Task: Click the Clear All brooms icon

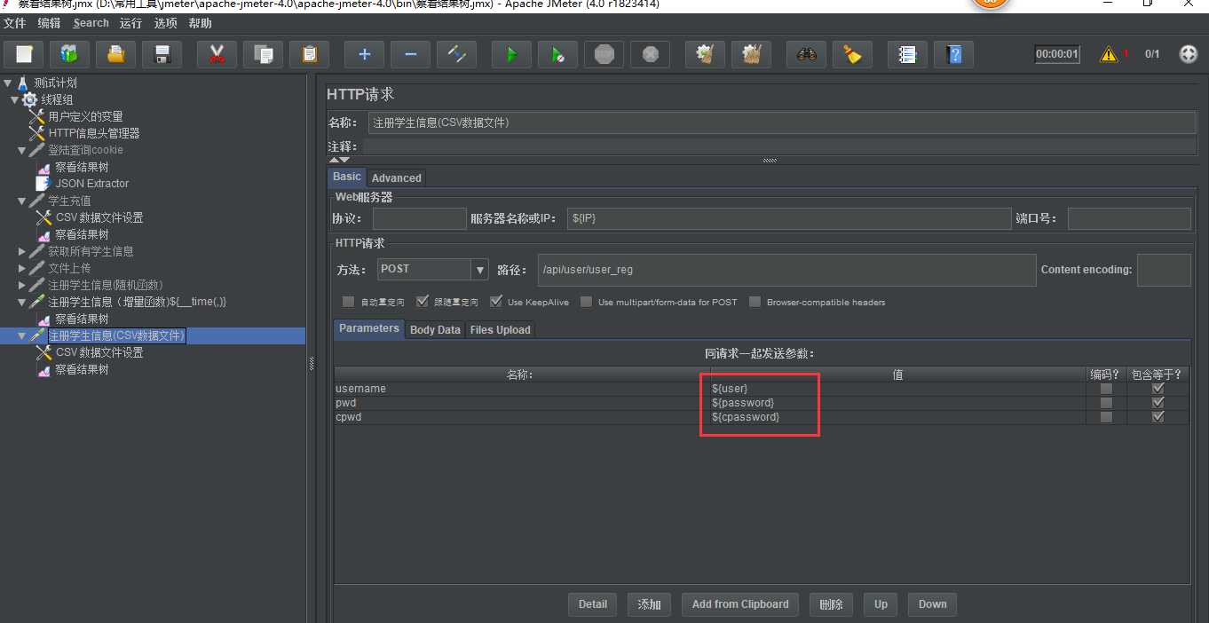Action: coord(752,55)
